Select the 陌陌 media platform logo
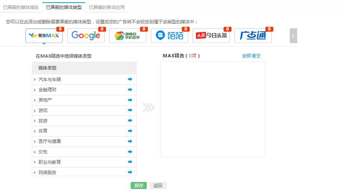 pyautogui.click(x=170, y=36)
